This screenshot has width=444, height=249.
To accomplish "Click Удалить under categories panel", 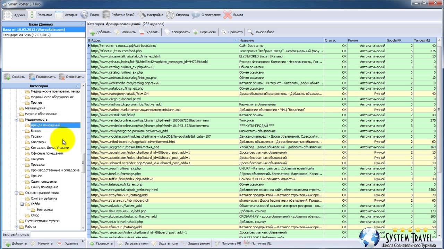I will (68, 243).
